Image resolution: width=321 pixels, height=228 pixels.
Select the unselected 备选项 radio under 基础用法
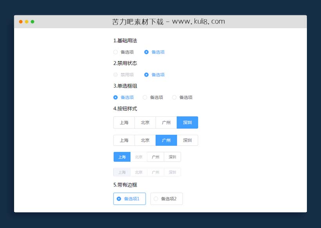click(116, 52)
